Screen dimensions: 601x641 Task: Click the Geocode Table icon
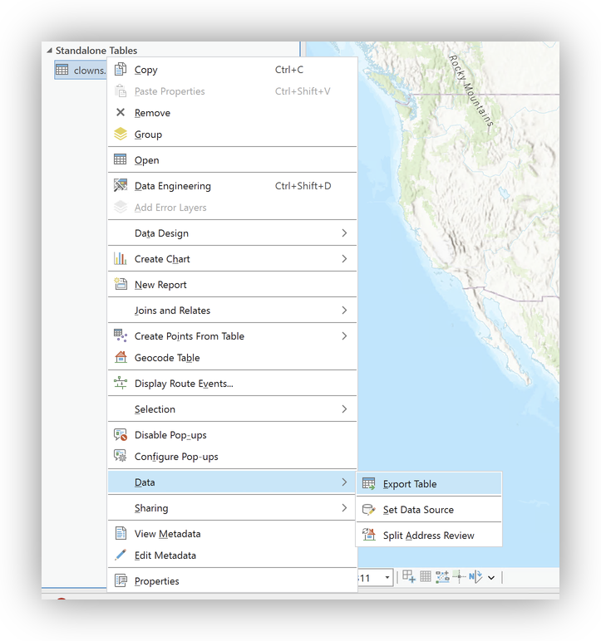click(121, 358)
